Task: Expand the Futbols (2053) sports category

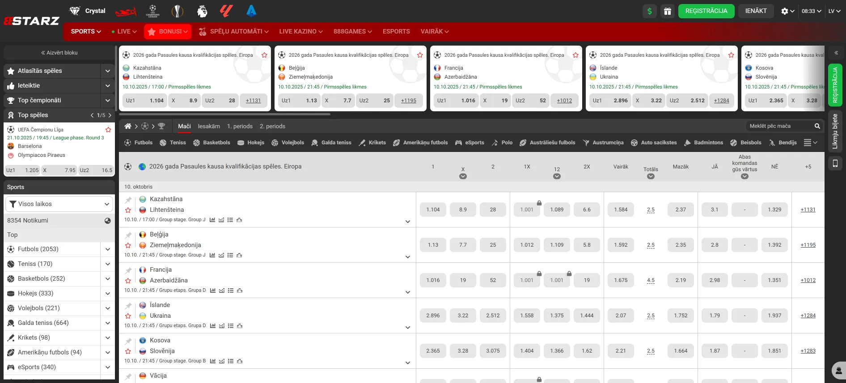Action: (x=108, y=249)
